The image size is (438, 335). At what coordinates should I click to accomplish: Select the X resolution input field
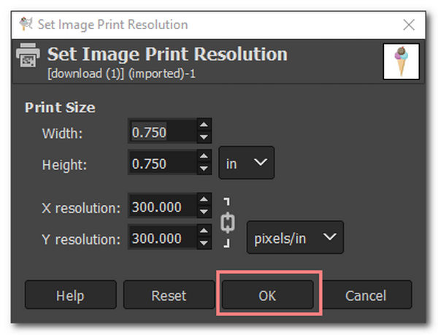163,206
